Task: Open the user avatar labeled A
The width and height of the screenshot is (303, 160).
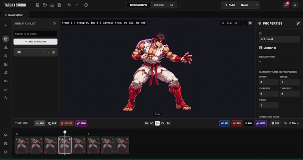Action: coord(295,5)
